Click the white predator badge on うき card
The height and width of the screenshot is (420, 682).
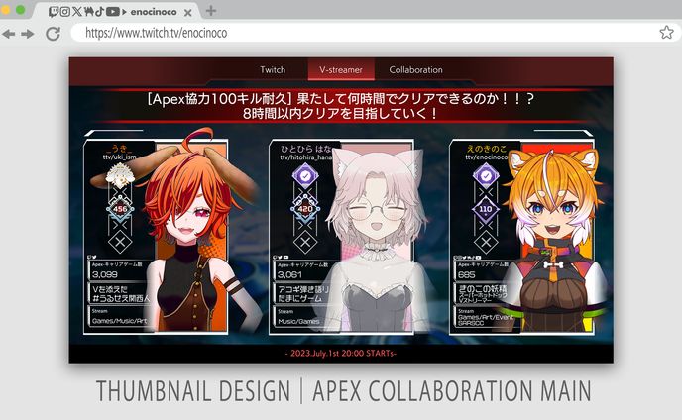pos(120,175)
